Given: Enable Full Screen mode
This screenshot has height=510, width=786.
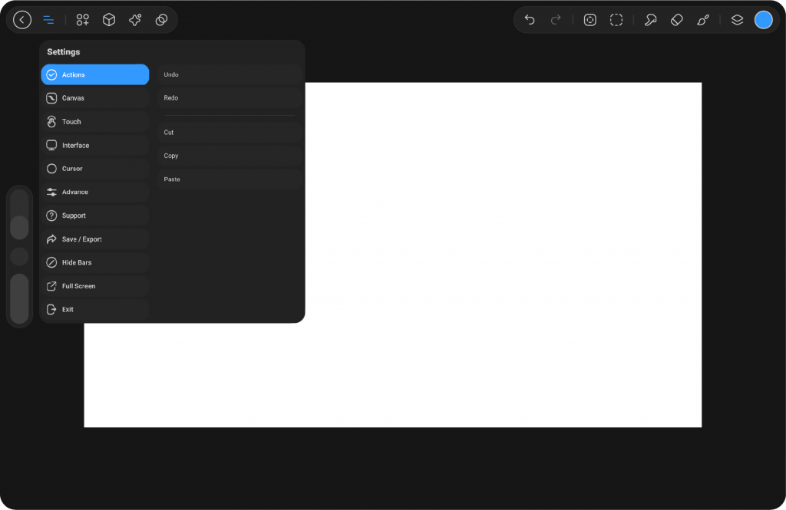Looking at the screenshot, I should tap(94, 286).
